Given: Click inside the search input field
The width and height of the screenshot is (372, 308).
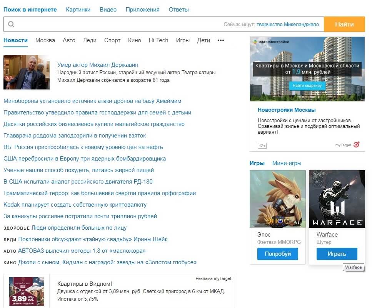Looking at the screenshot, I should [115, 24].
